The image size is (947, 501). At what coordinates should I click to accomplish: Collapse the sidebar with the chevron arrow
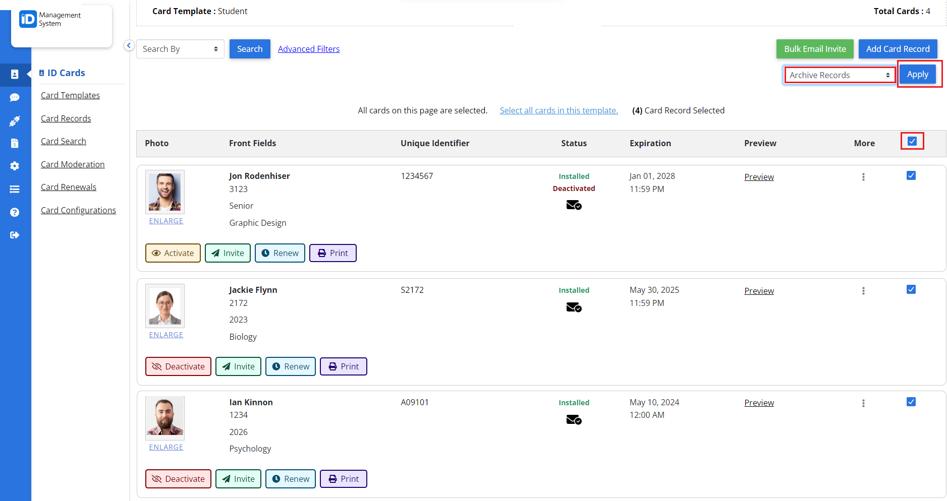pyautogui.click(x=129, y=46)
